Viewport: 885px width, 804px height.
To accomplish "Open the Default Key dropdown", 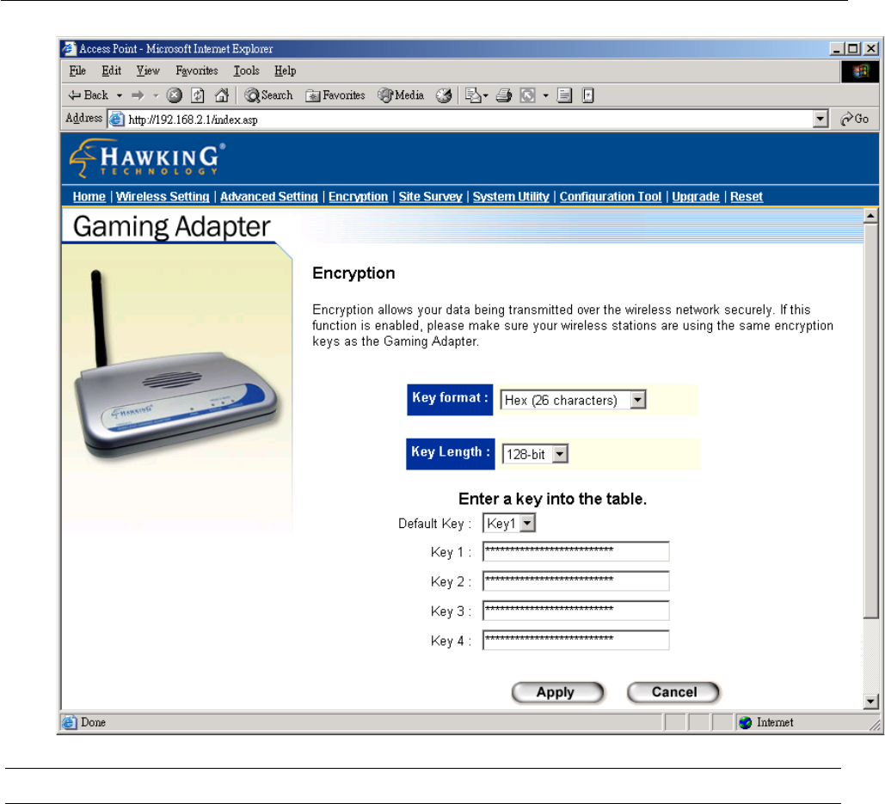I will pos(526,524).
